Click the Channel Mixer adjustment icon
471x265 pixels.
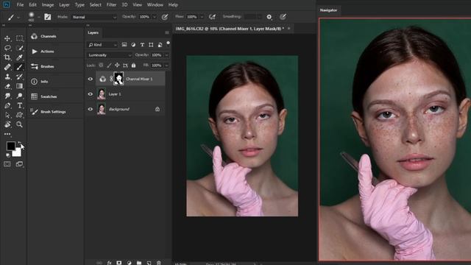pos(103,79)
